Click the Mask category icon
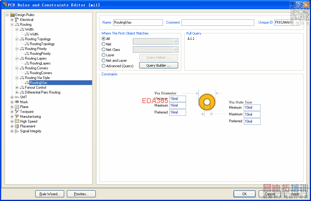Viewport: 311px width, 201px height. point(17,102)
